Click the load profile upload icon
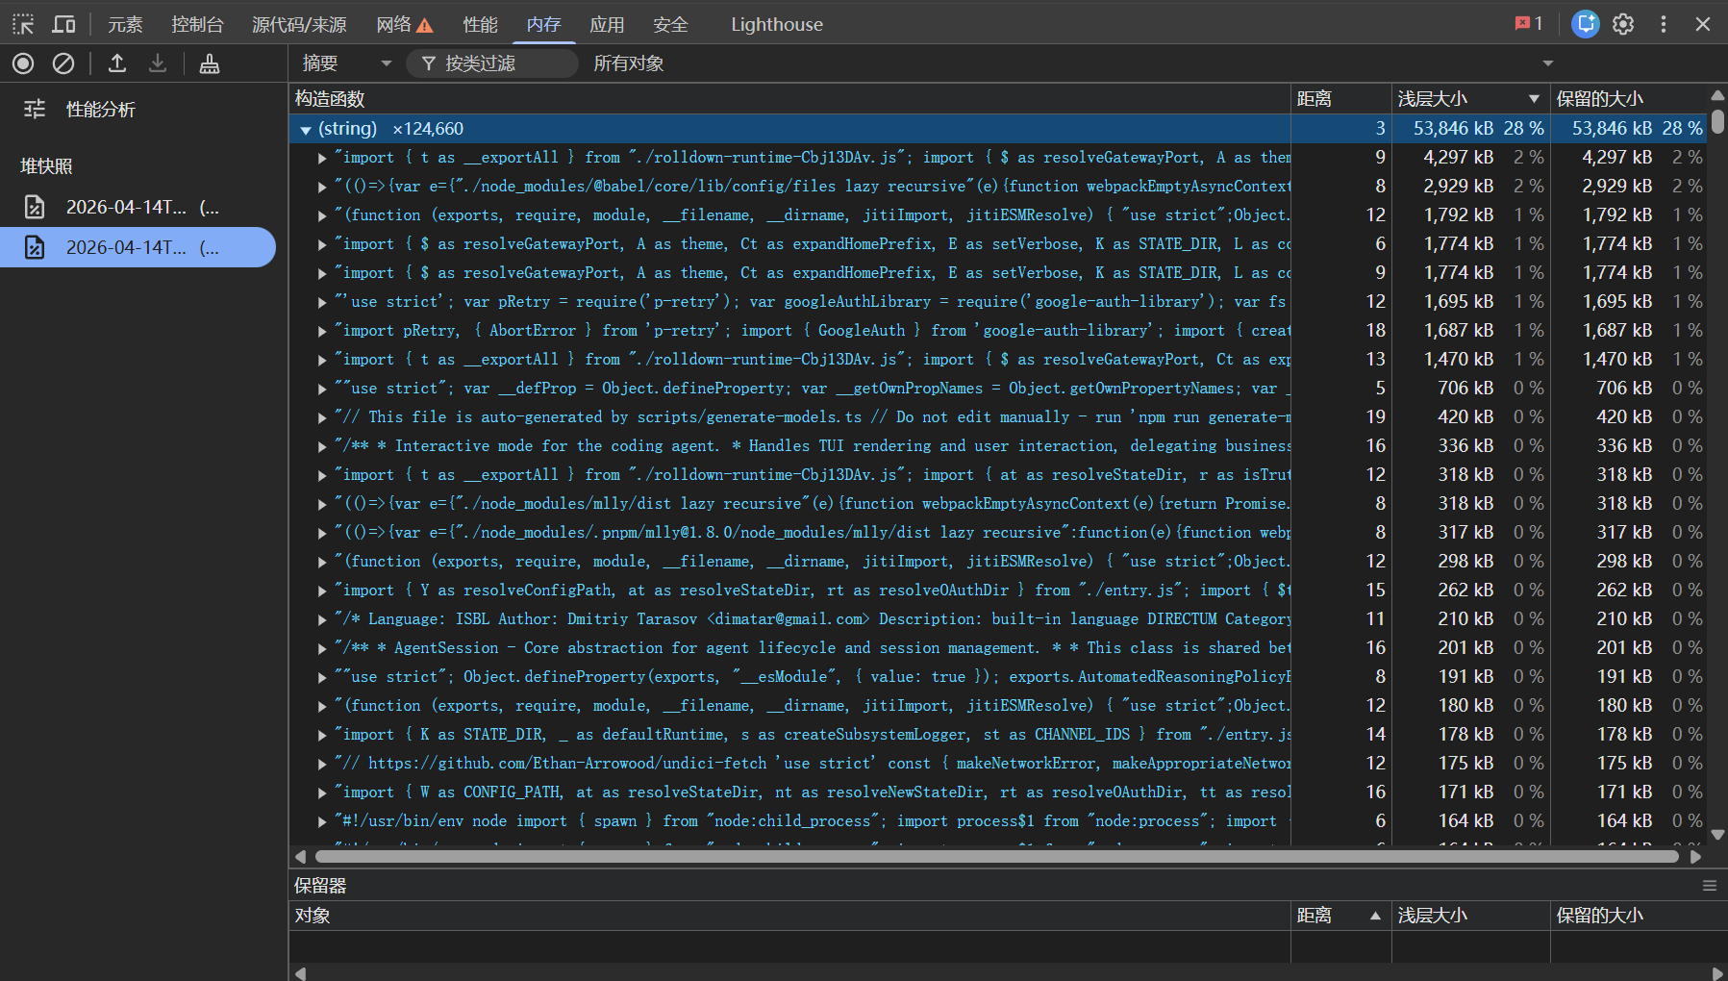The image size is (1728, 981). (117, 63)
